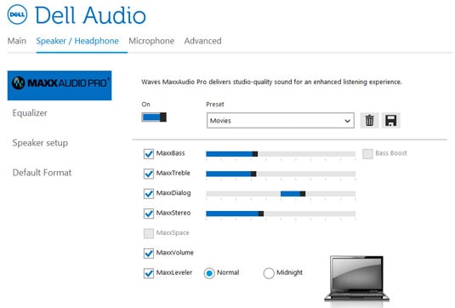The image size is (455, 308).
Task: Open the Equalizer section
Action: pyautogui.click(x=30, y=113)
